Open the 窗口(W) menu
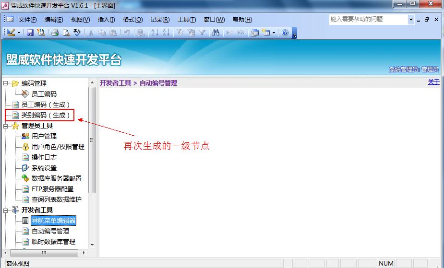This screenshot has width=444, height=268. pyautogui.click(x=215, y=20)
